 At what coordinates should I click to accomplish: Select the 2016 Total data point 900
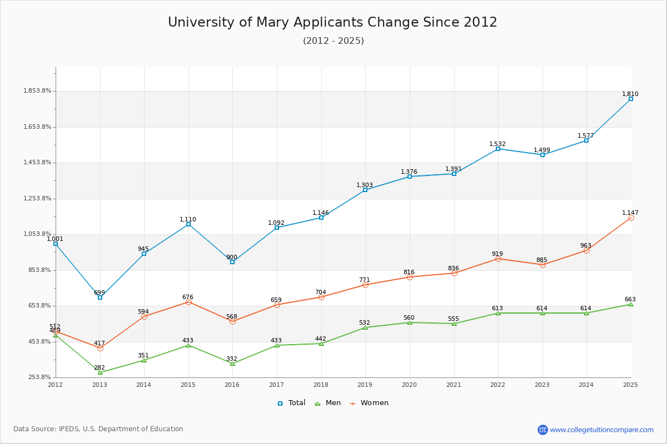pos(232,262)
